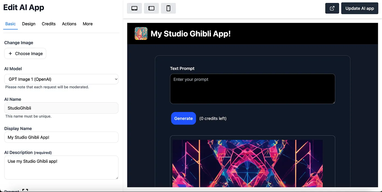Click the 'Change Image' label

[x=19, y=43]
